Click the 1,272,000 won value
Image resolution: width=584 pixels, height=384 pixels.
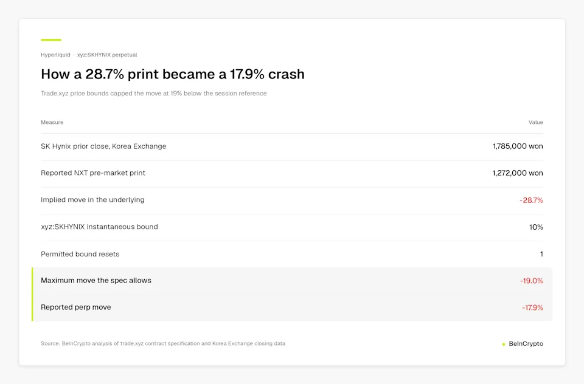pos(517,173)
